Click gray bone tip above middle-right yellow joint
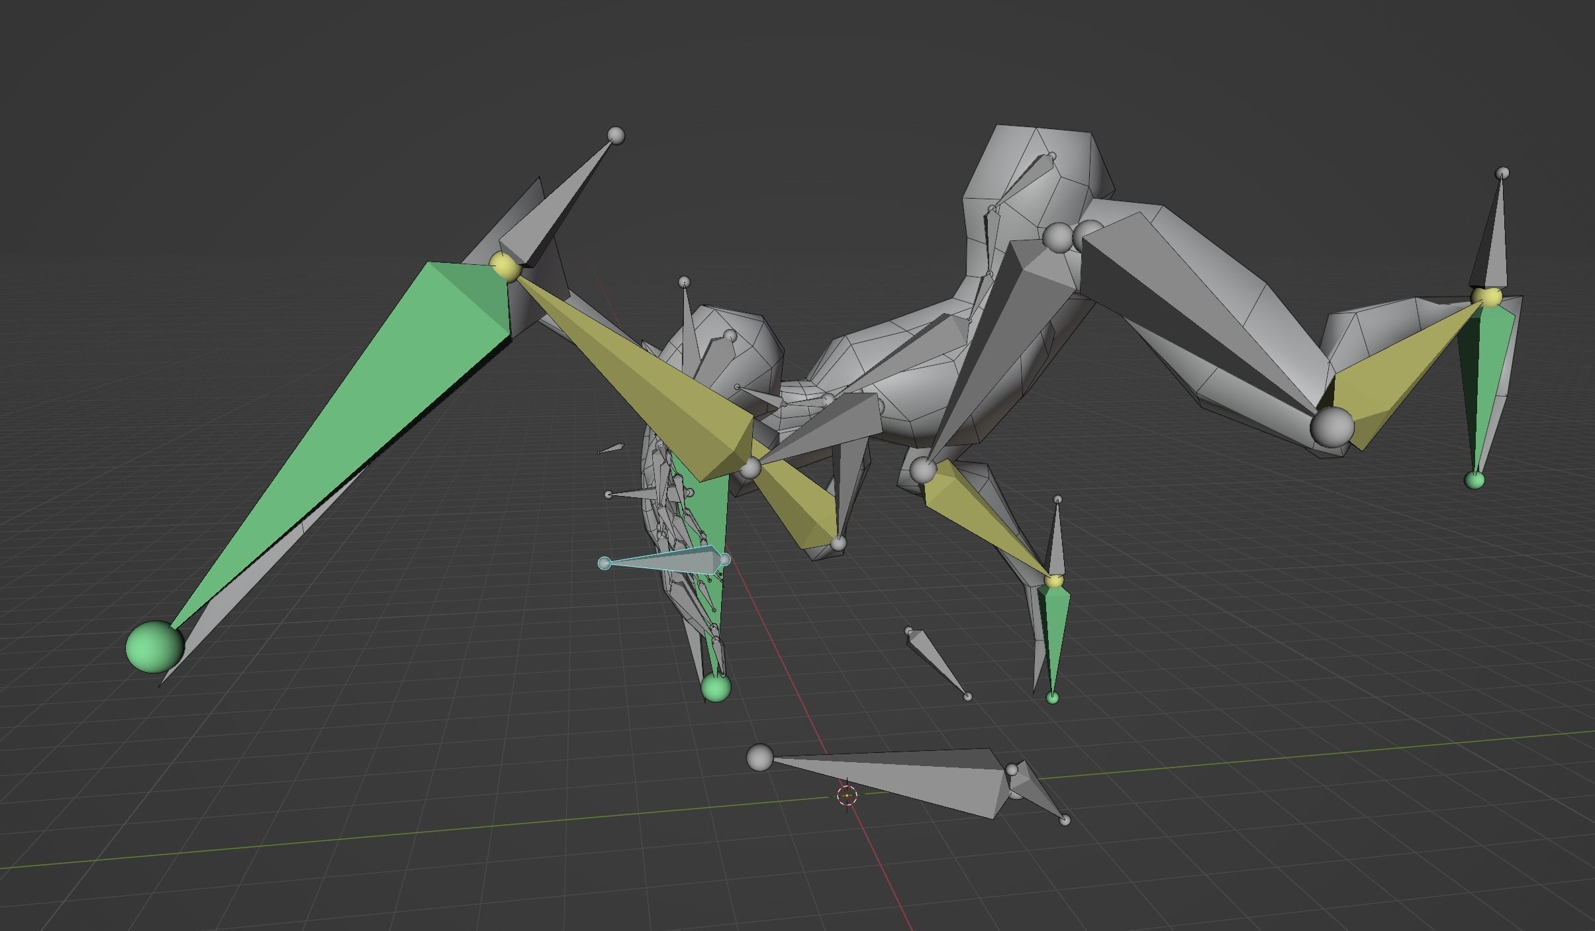This screenshot has height=931, width=1595. [1057, 499]
